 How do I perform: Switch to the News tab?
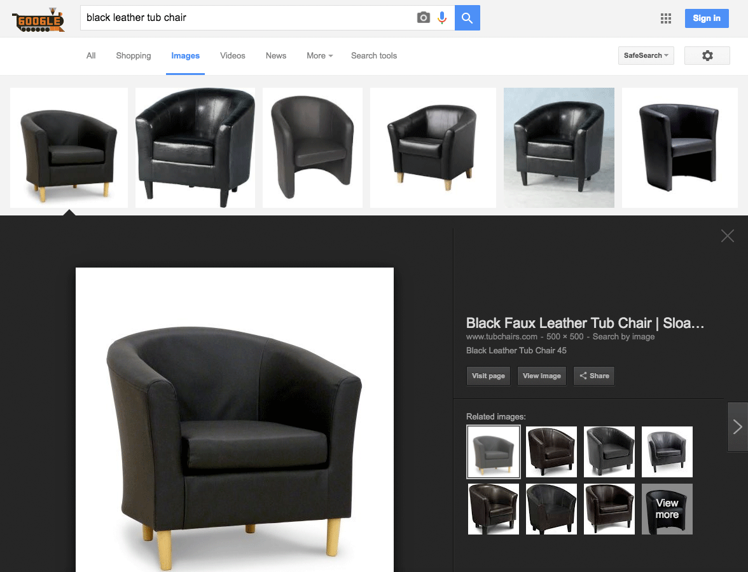click(276, 56)
